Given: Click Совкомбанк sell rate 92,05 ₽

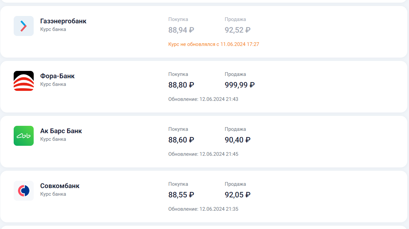Looking at the screenshot, I should 238,195.
